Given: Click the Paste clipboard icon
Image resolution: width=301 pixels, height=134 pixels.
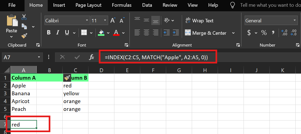Looking at the screenshot, I should [12, 20].
